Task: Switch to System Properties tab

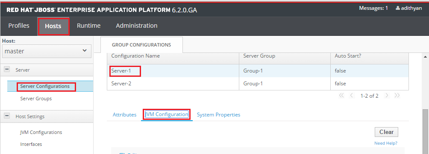Action: [219, 115]
